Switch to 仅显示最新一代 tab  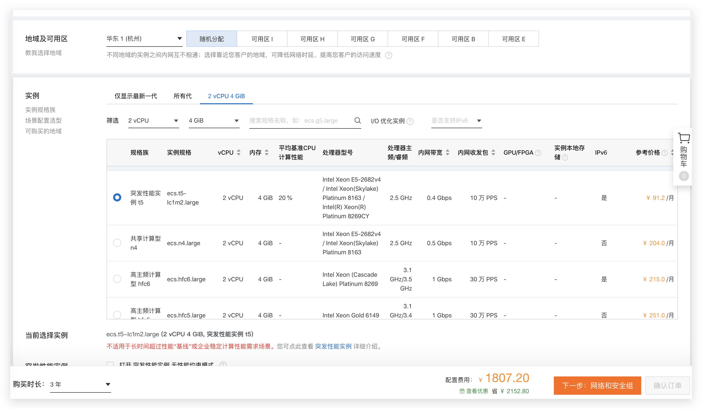pos(136,96)
